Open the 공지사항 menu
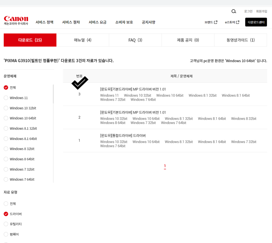The height and width of the screenshot is (243, 272). (x=149, y=22)
